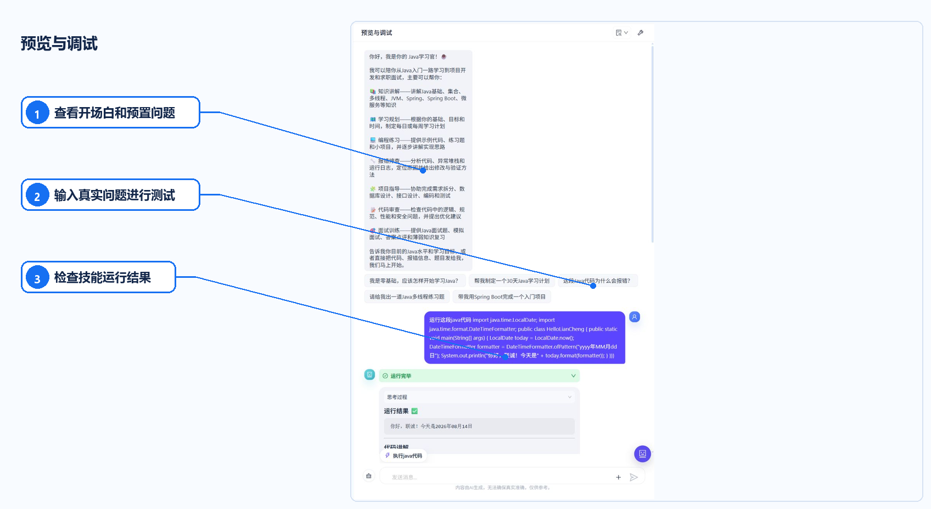Select preset question 帮我制定一个30天Java学习计划
931x509 pixels.
[512, 281]
